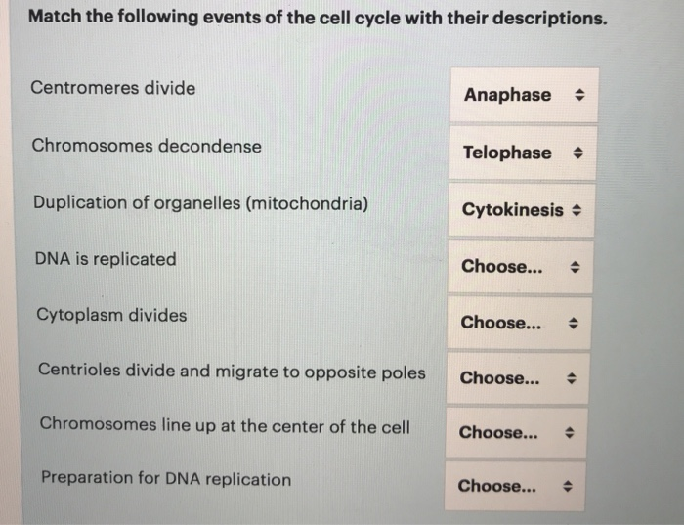Open the Anaphase dropdown for Centromeres divide
Viewport: 684px width, 525px height.
(x=525, y=95)
